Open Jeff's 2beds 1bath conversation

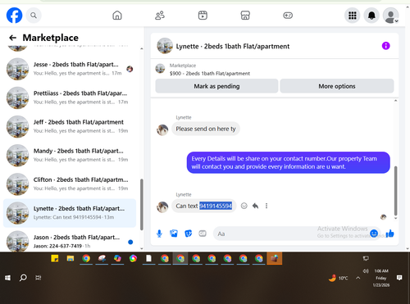pyautogui.click(x=70, y=126)
